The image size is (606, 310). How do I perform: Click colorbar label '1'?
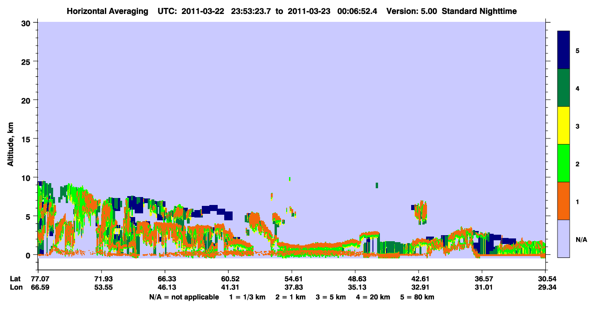[578, 202]
